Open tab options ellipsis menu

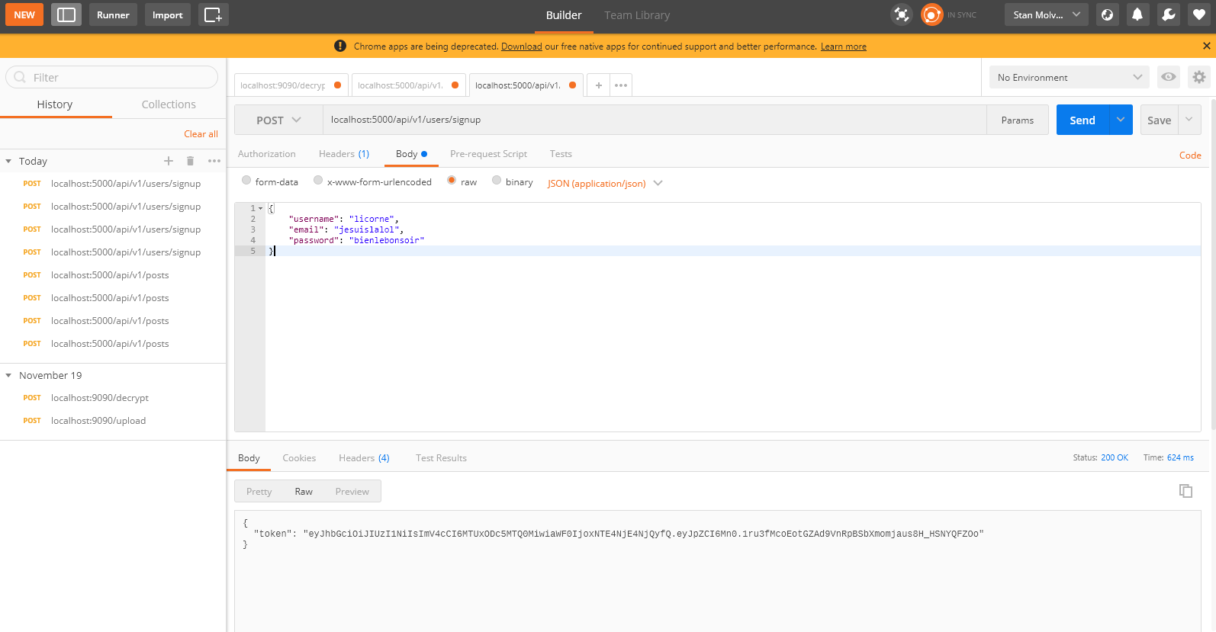621,85
